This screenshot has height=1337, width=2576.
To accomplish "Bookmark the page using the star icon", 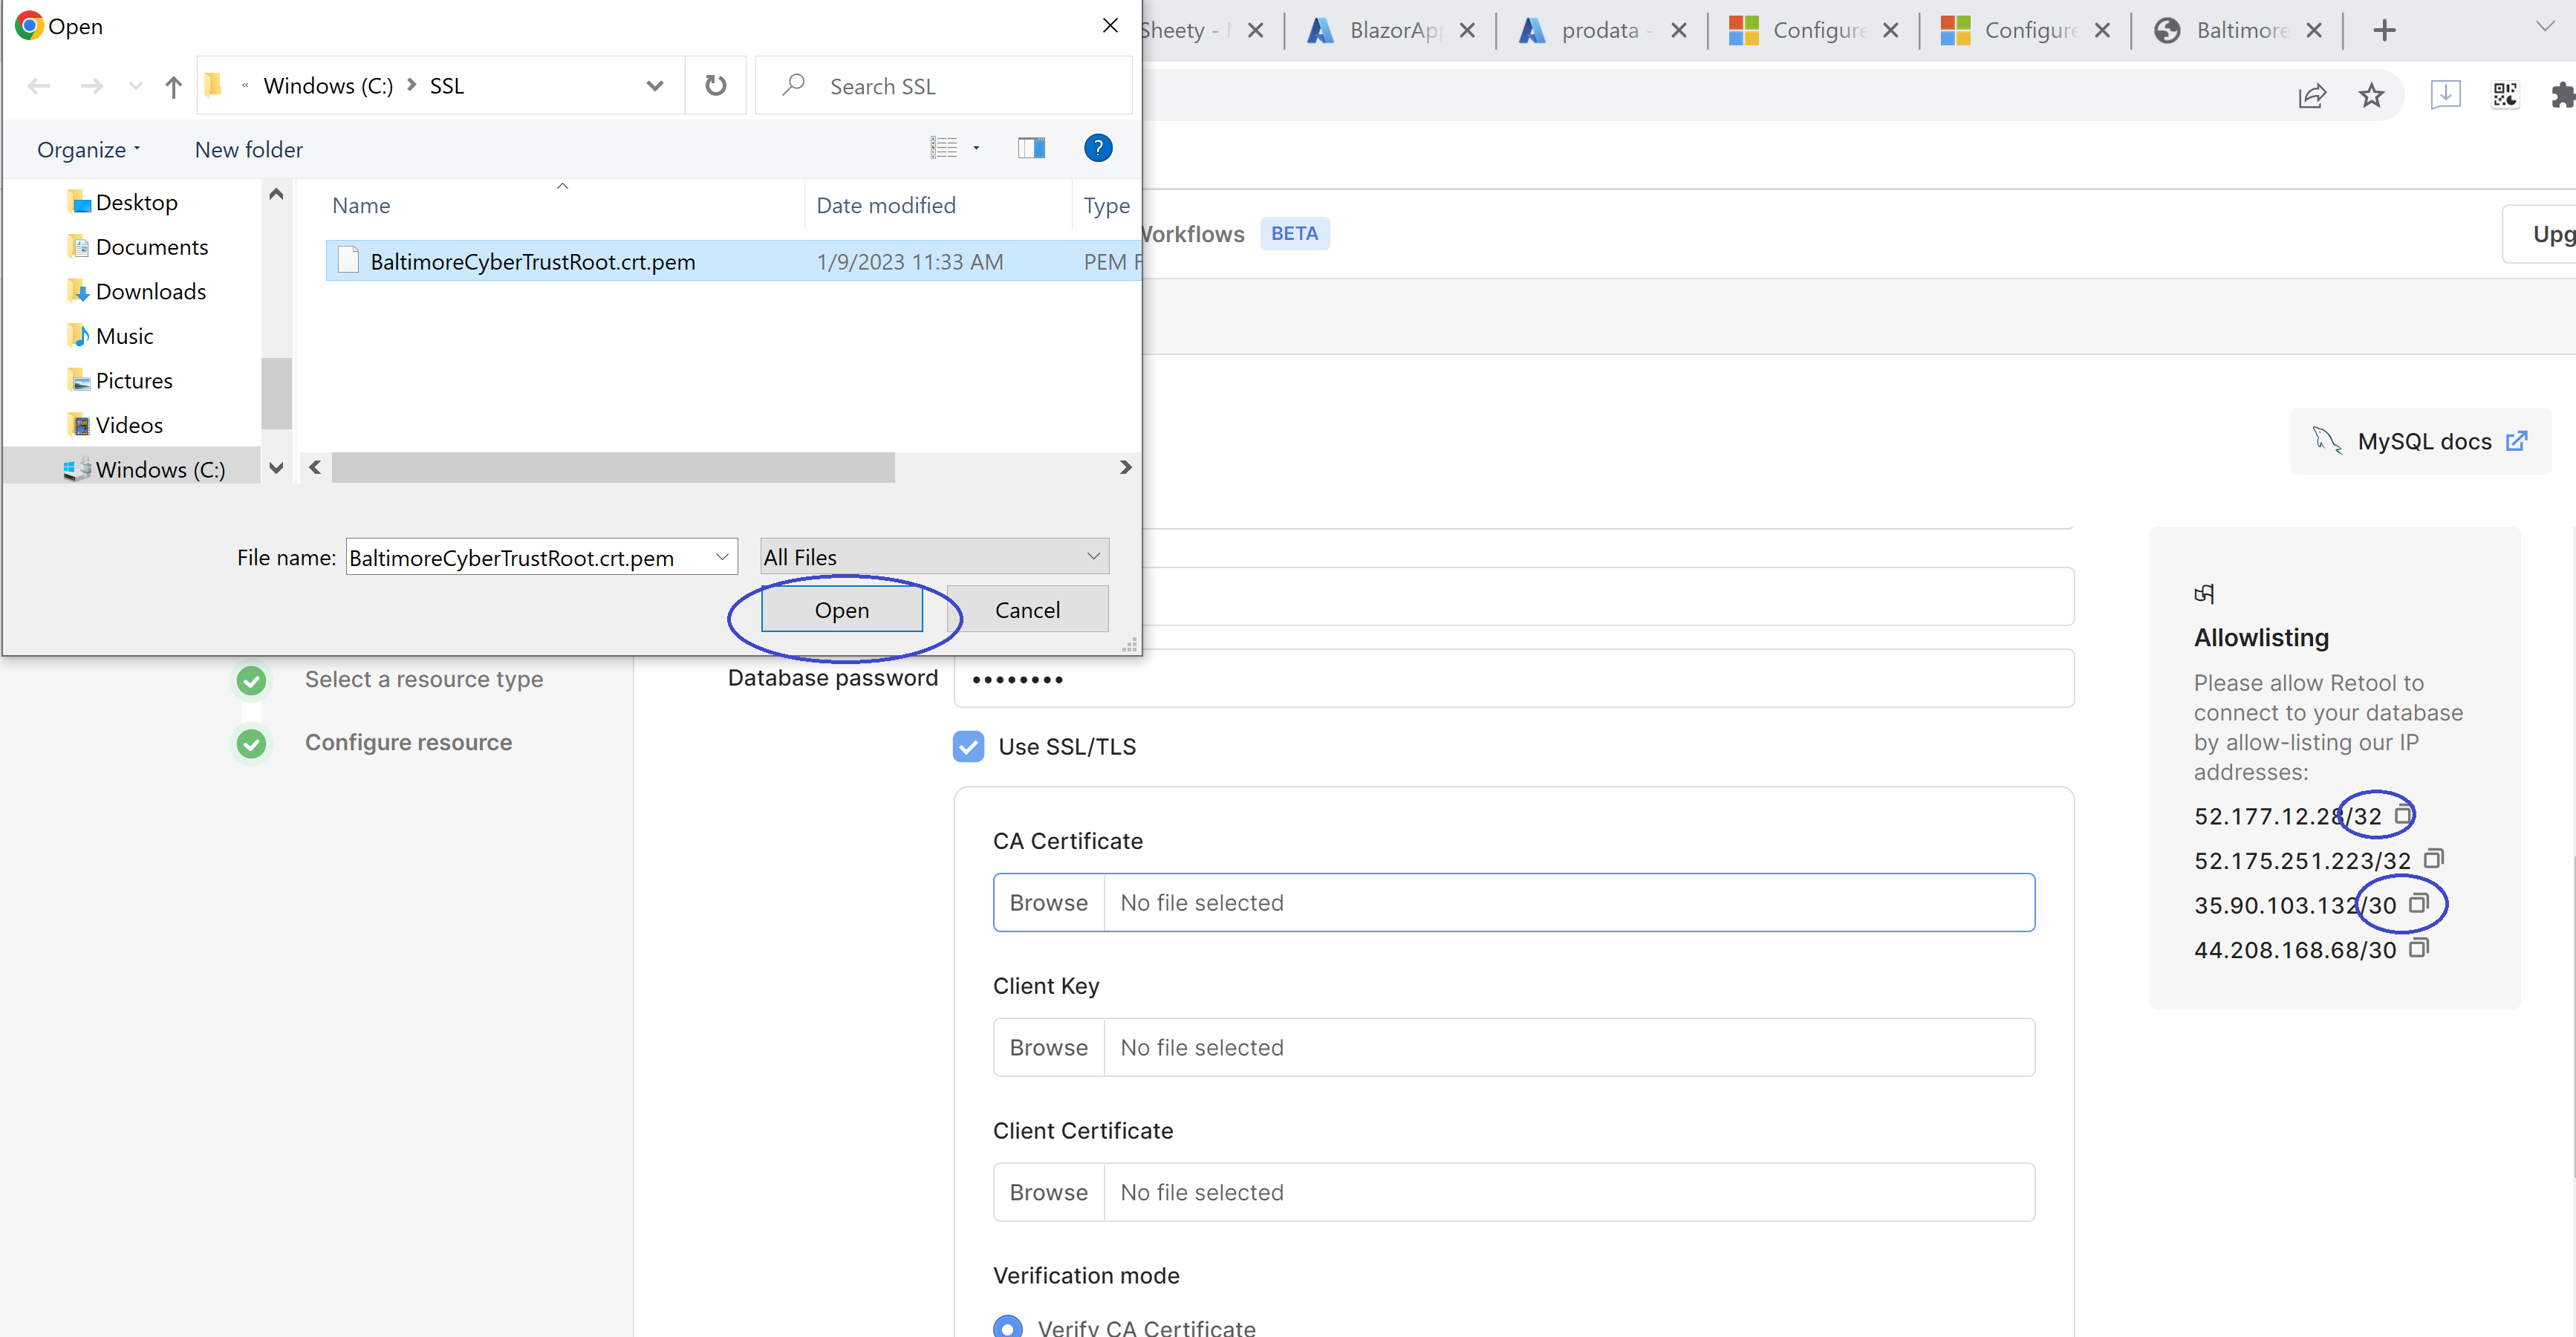I will (x=2371, y=95).
